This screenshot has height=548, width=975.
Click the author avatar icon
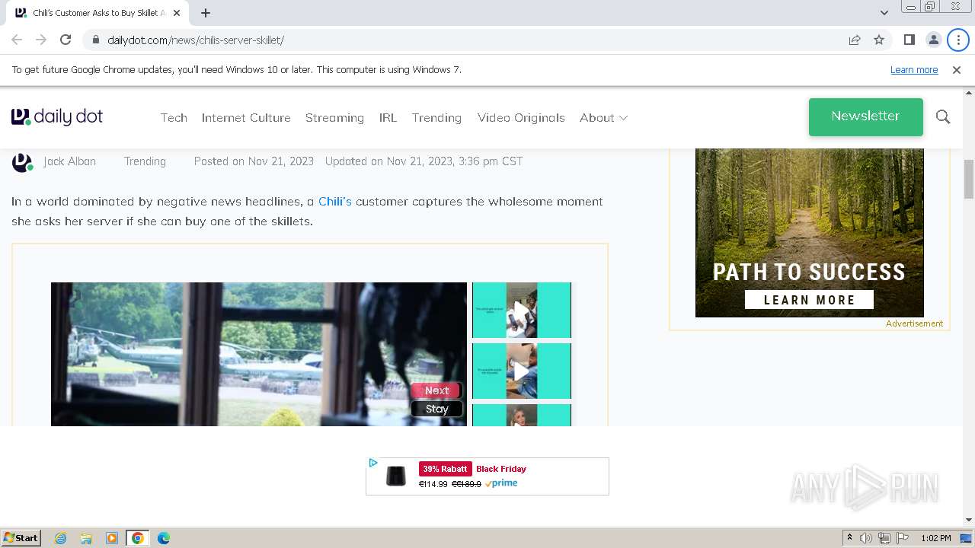pyautogui.click(x=23, y=162)
